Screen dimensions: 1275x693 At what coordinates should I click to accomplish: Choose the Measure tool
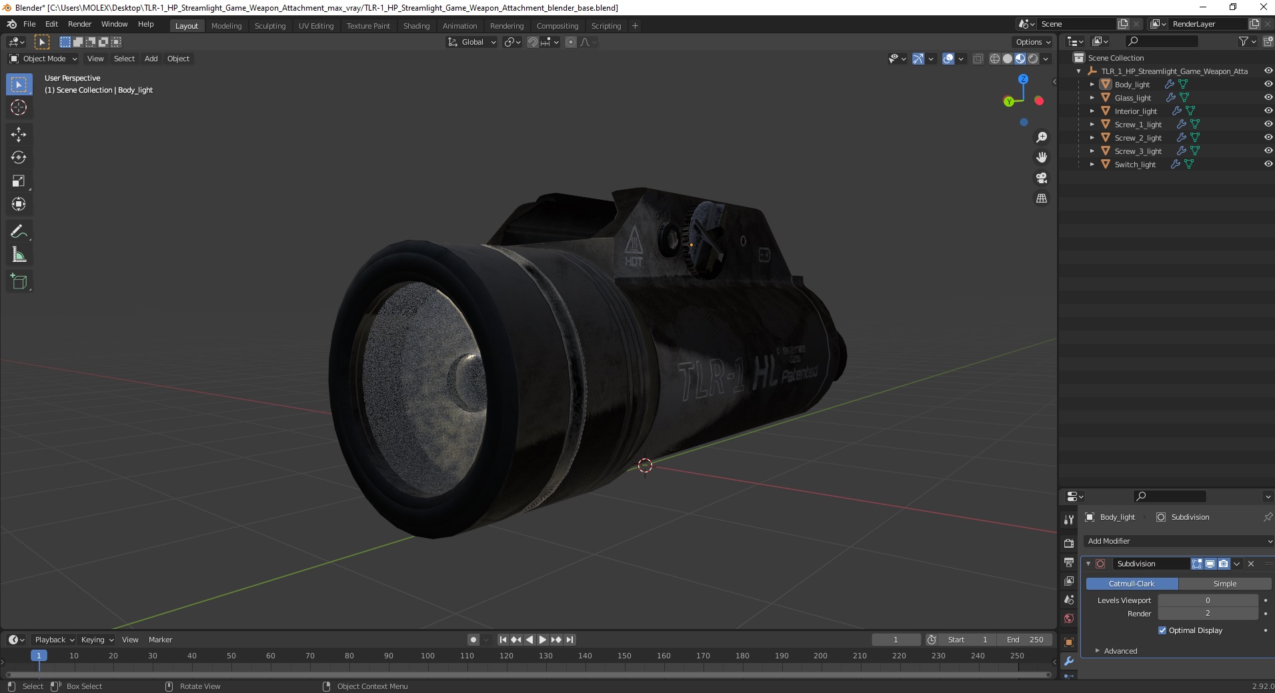click(x=19, y=255)
